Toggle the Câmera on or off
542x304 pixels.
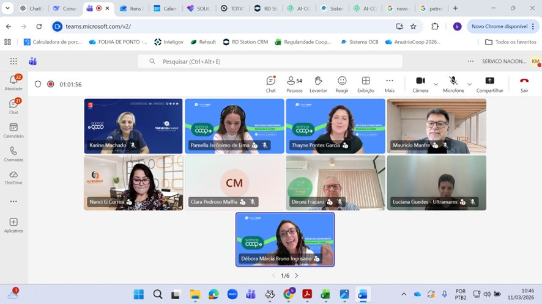(420, 84)
